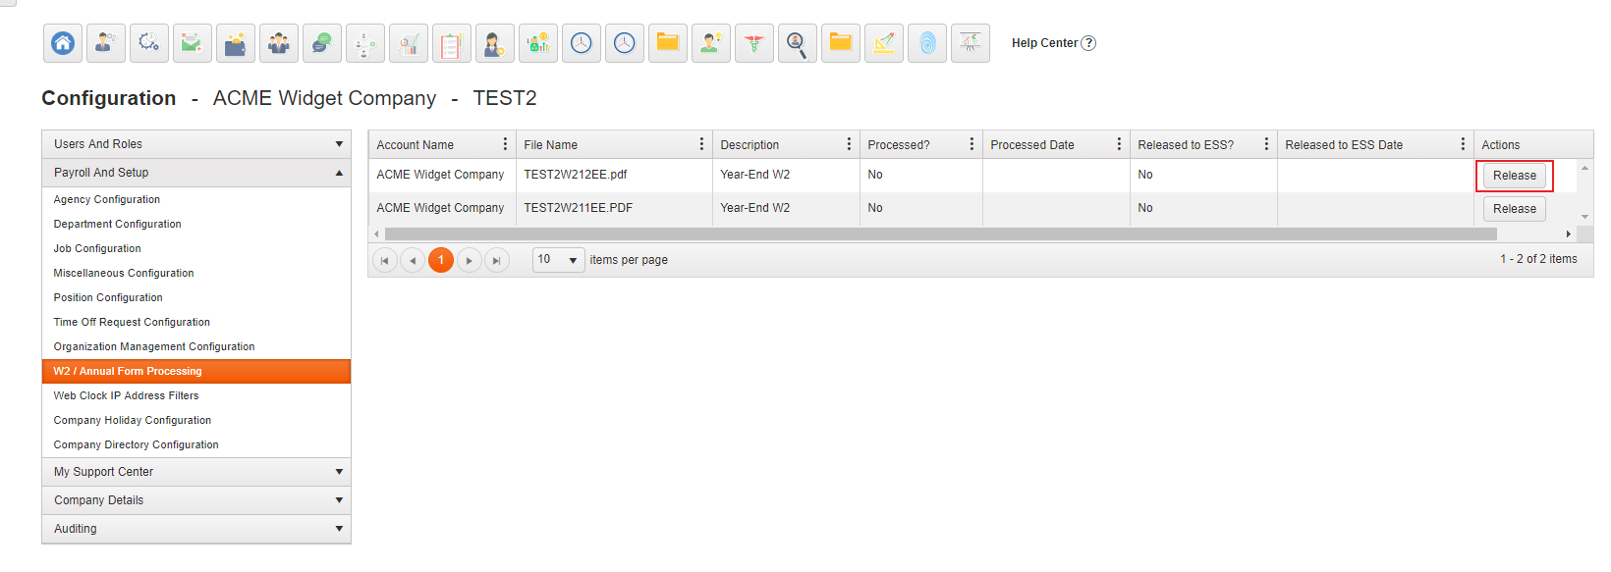Image resolution: width=1611 pixels, height=572 pixels.
Task: Open Agency Configuration
Action: click(x=107, y=199)
